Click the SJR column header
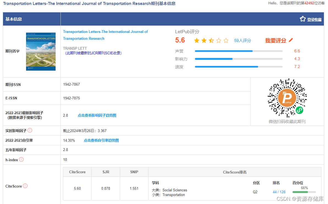The height and width of the screenshot is (204, 328). coord(106,172)
